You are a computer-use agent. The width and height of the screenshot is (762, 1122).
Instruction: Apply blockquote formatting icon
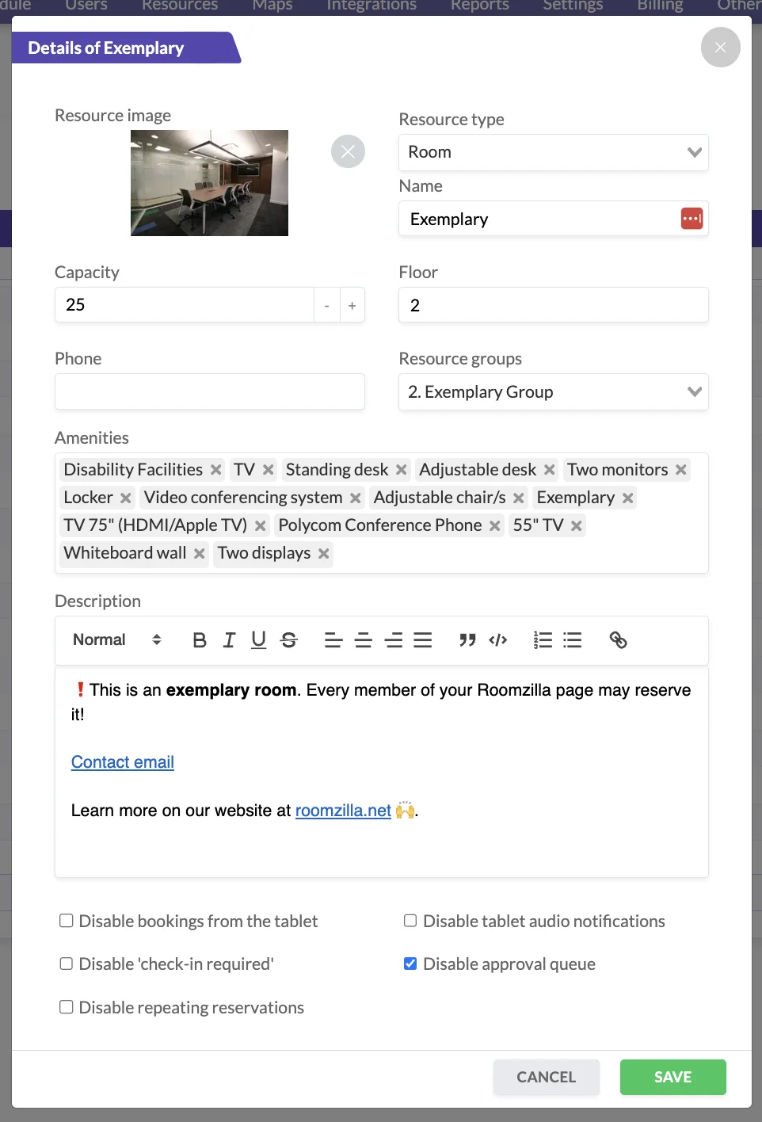coord(467,640)
